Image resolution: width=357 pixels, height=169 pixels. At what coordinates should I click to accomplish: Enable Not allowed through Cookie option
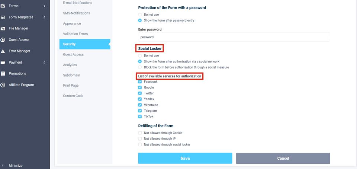[140, 133]
